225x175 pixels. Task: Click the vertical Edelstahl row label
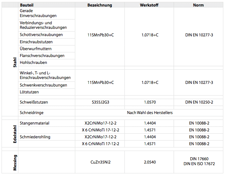[14, 134]
